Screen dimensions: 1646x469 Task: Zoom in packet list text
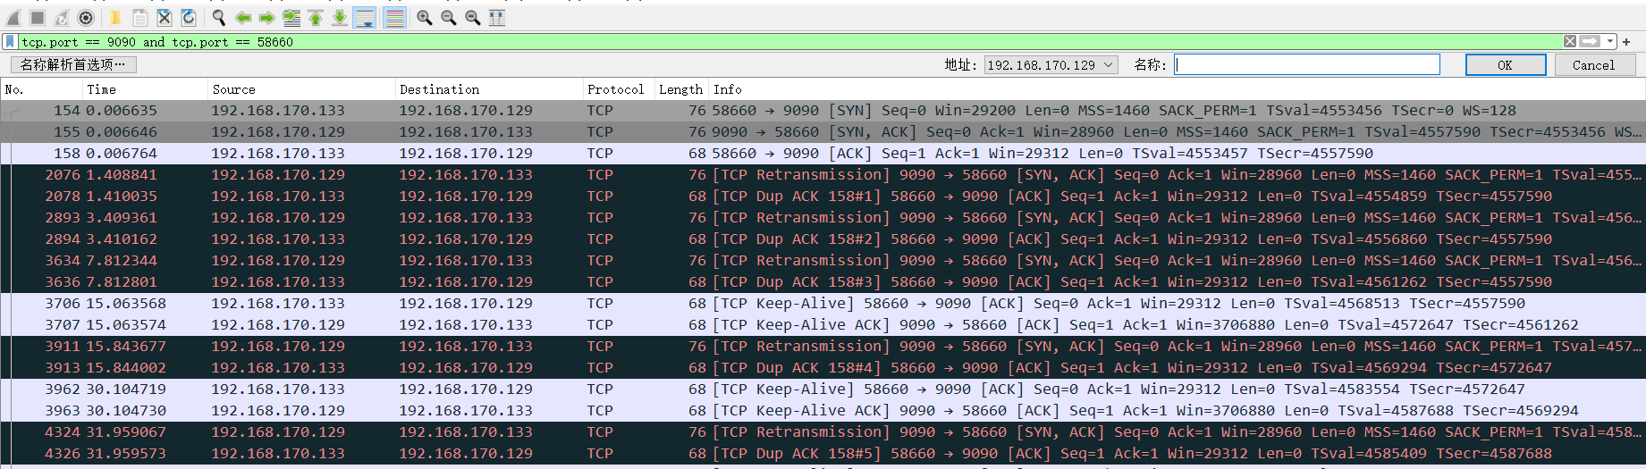[x=425, y=17]
